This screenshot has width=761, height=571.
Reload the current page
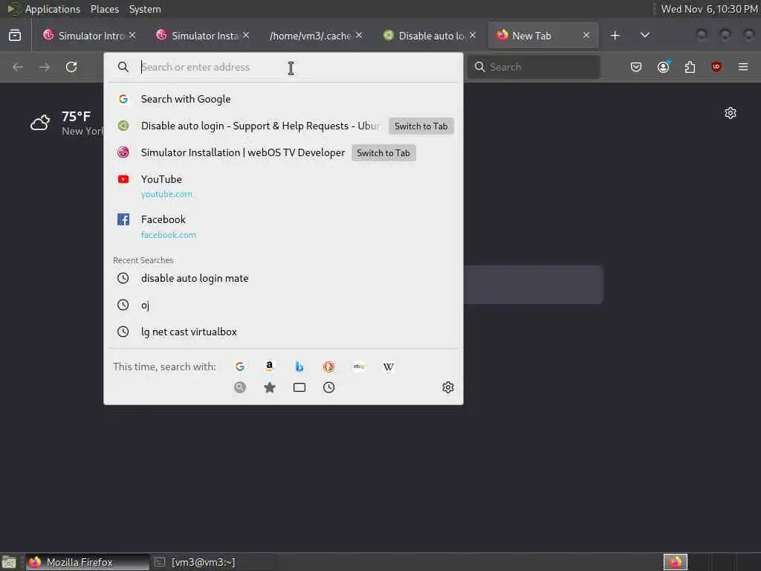[x=71, y=67]
